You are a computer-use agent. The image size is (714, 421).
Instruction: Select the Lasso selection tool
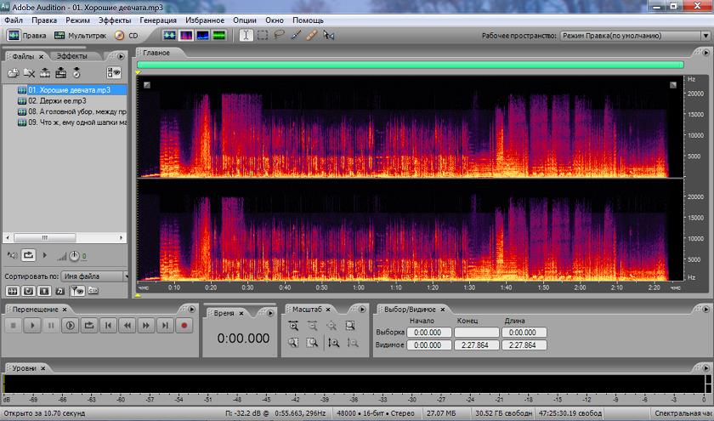[279, 36]
